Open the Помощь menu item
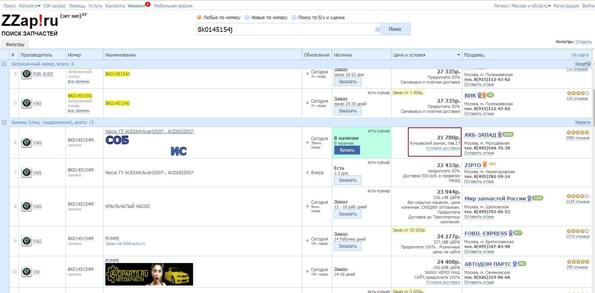This screenshot has height=293, width=595. [x=77, y=6]
